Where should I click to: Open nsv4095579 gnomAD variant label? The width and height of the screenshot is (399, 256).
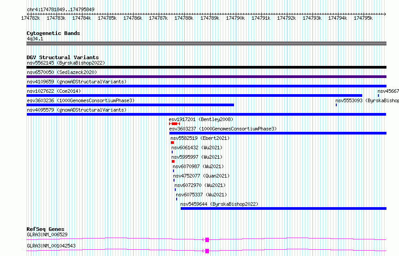(77, 110)
